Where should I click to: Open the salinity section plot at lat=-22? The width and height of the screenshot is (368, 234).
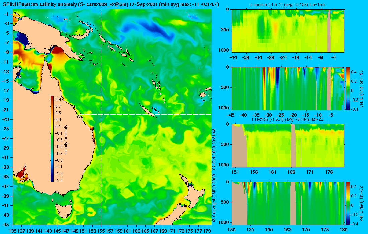[x=288, y=146]
